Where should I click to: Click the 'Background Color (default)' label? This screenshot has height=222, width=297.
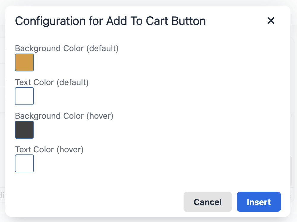[x=67, y=48]
